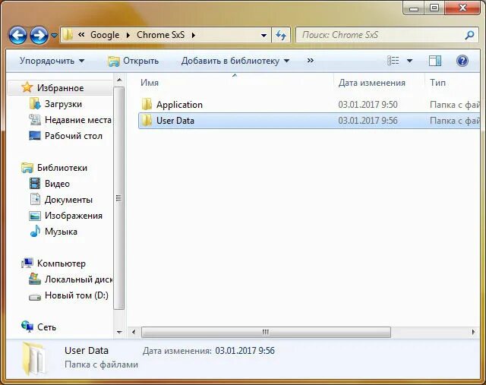
Task: Open address bar history dropdown
Action: click(x=264, y=36)
